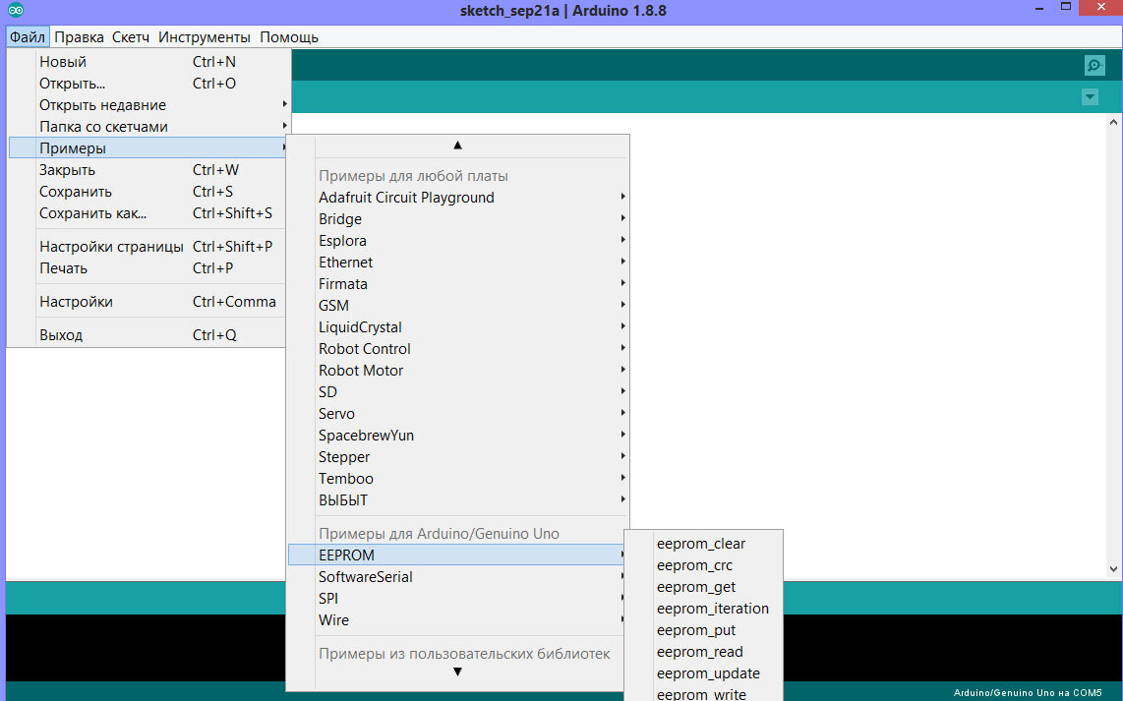This screenshot has height=701, width=1123.
Task: Open the eeprom_iteration example
Action: point(703,609)
